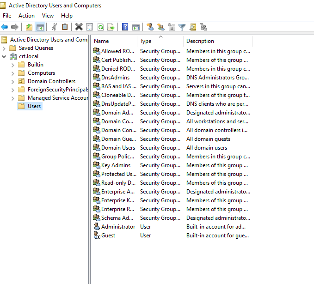Click Add to group toolbar icon

pos(203,27)
